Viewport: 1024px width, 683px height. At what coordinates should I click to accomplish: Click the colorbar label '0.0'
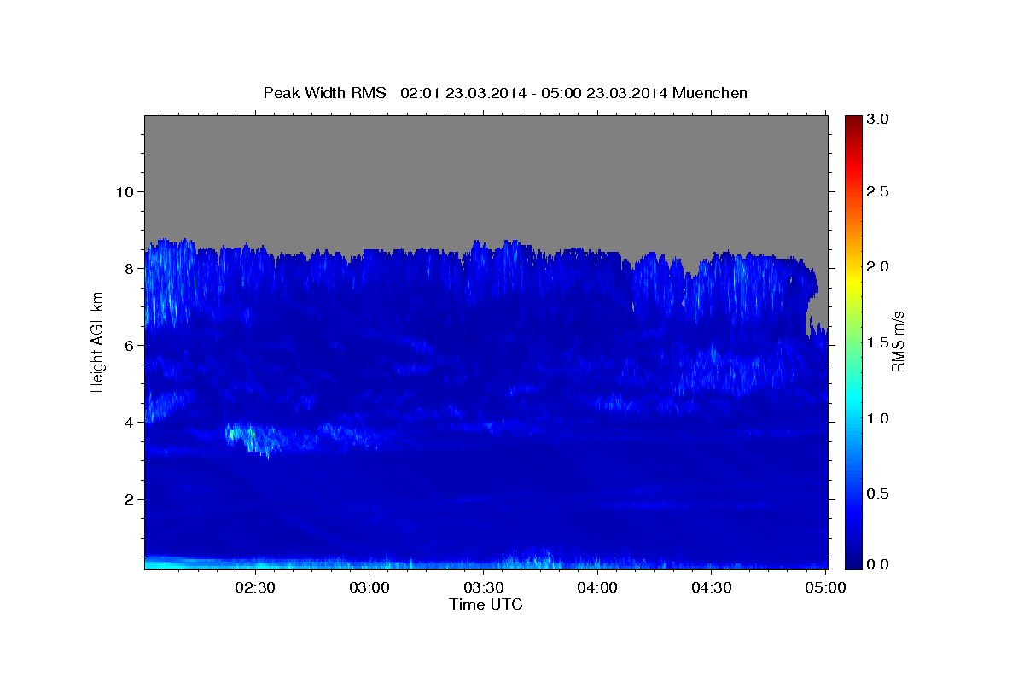click(879, 564)
